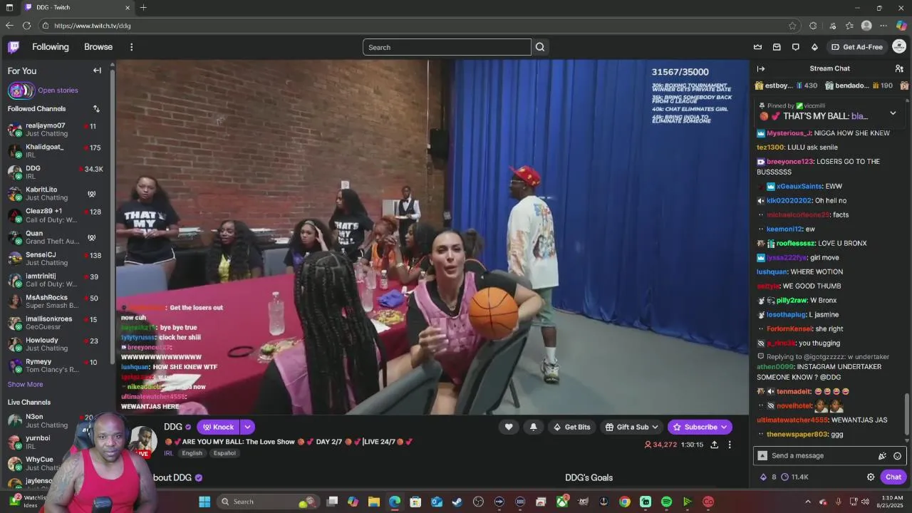Click the heart follow button
This screenshot has height=513, width=912.
(509, 427)
